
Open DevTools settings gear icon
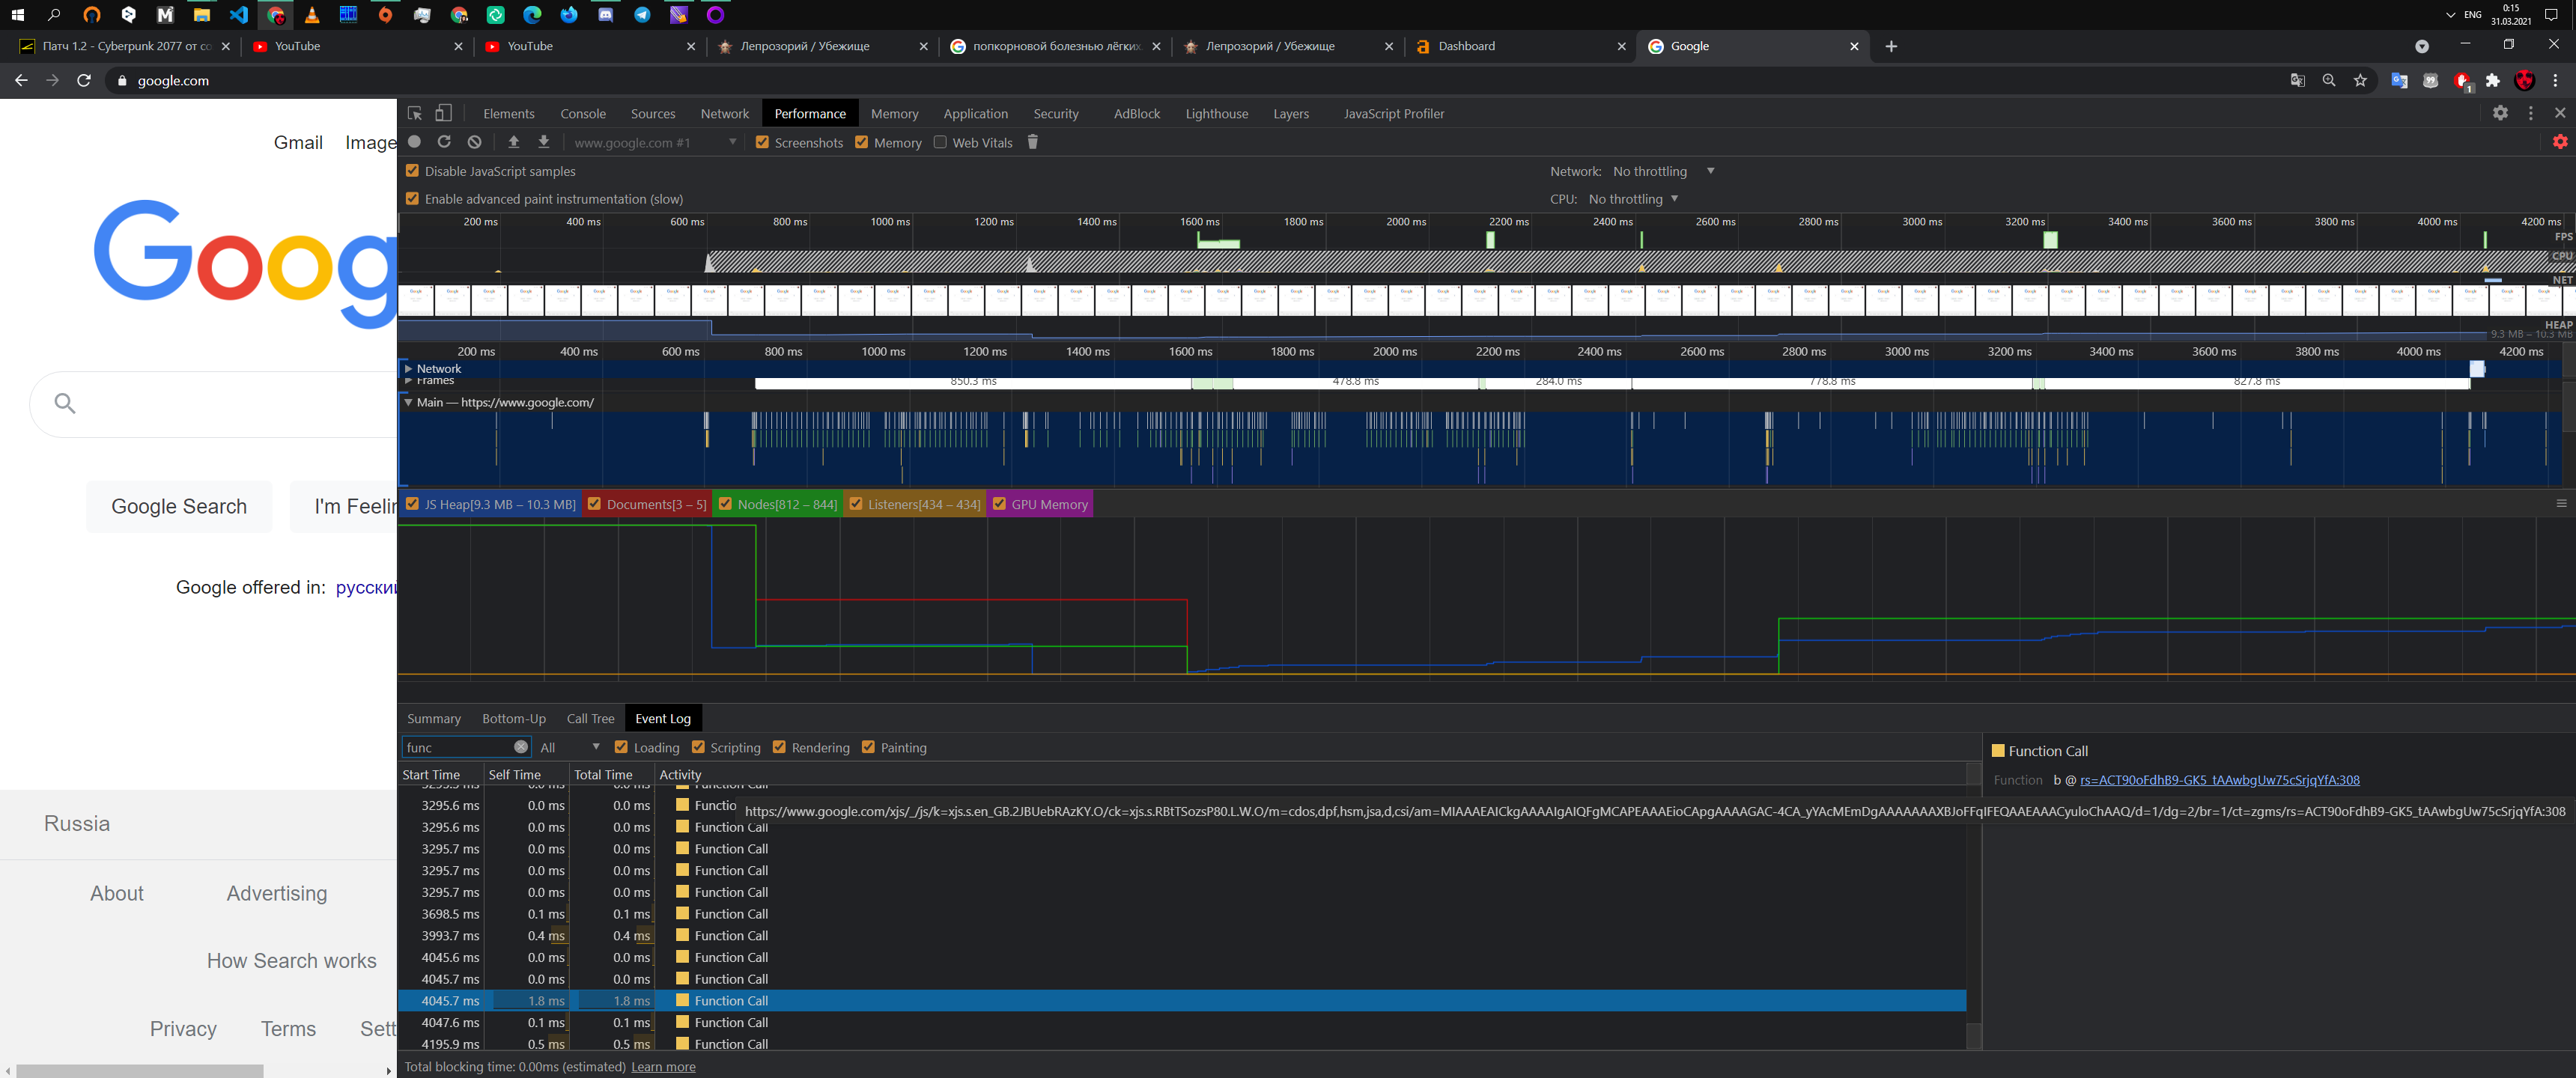[2500, 113]
